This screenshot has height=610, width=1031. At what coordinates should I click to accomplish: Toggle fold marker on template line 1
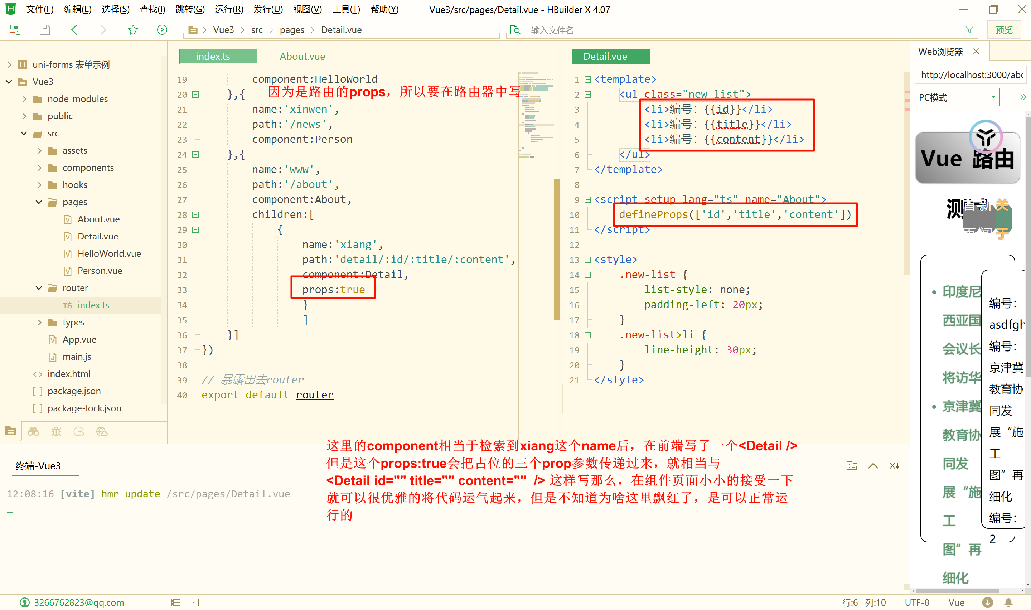point(587,79)
